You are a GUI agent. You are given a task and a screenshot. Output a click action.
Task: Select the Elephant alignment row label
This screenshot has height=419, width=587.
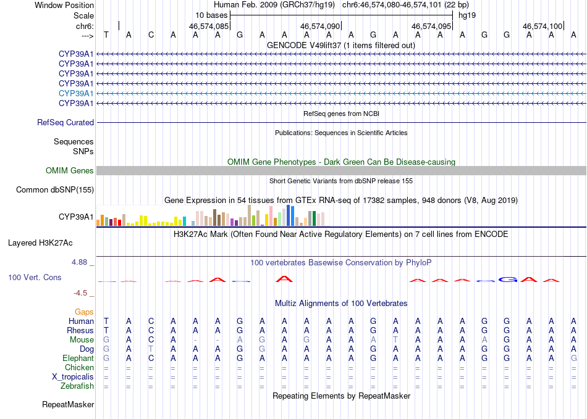pos(78,358)
